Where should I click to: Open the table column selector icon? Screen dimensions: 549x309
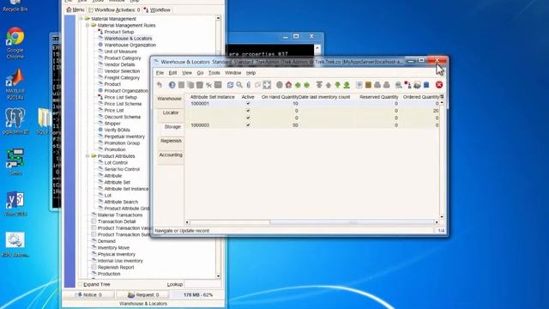click(x=442, y=97)
